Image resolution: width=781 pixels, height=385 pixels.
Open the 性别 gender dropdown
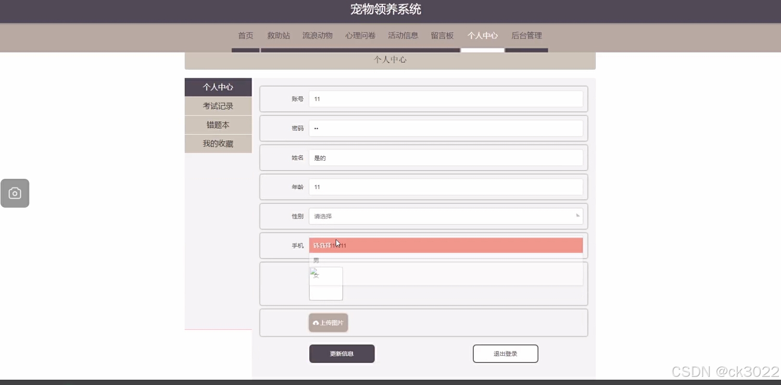(x=446, y=216)
